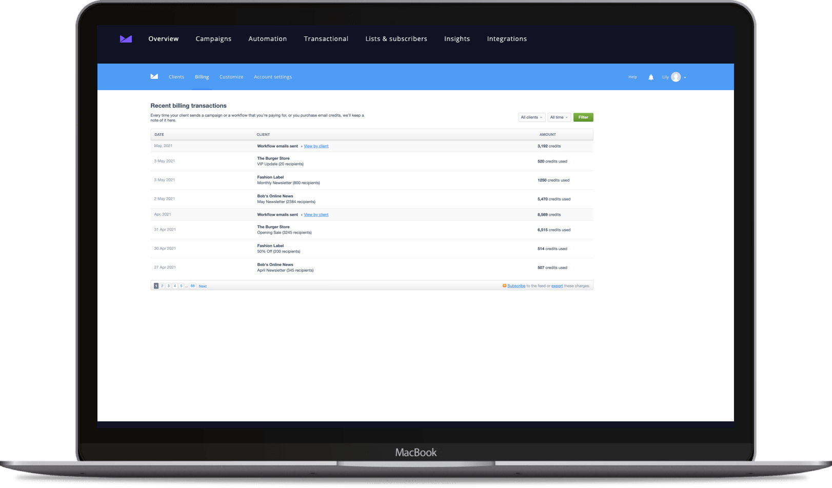Click Lily's profile avatar
This screenshot has width=832, height=488.
tap(676, 77)
